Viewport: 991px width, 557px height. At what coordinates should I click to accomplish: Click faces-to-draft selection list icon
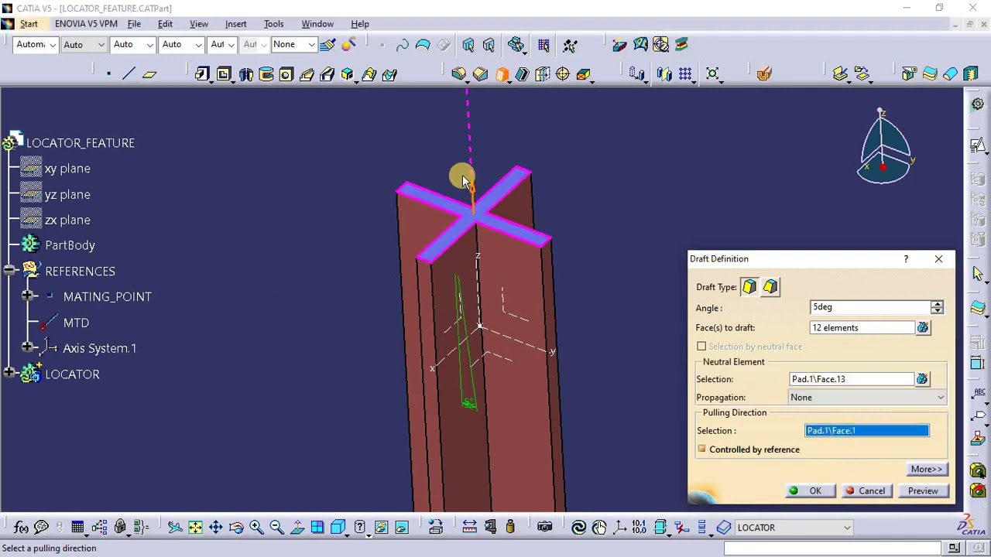click(922, 328)
